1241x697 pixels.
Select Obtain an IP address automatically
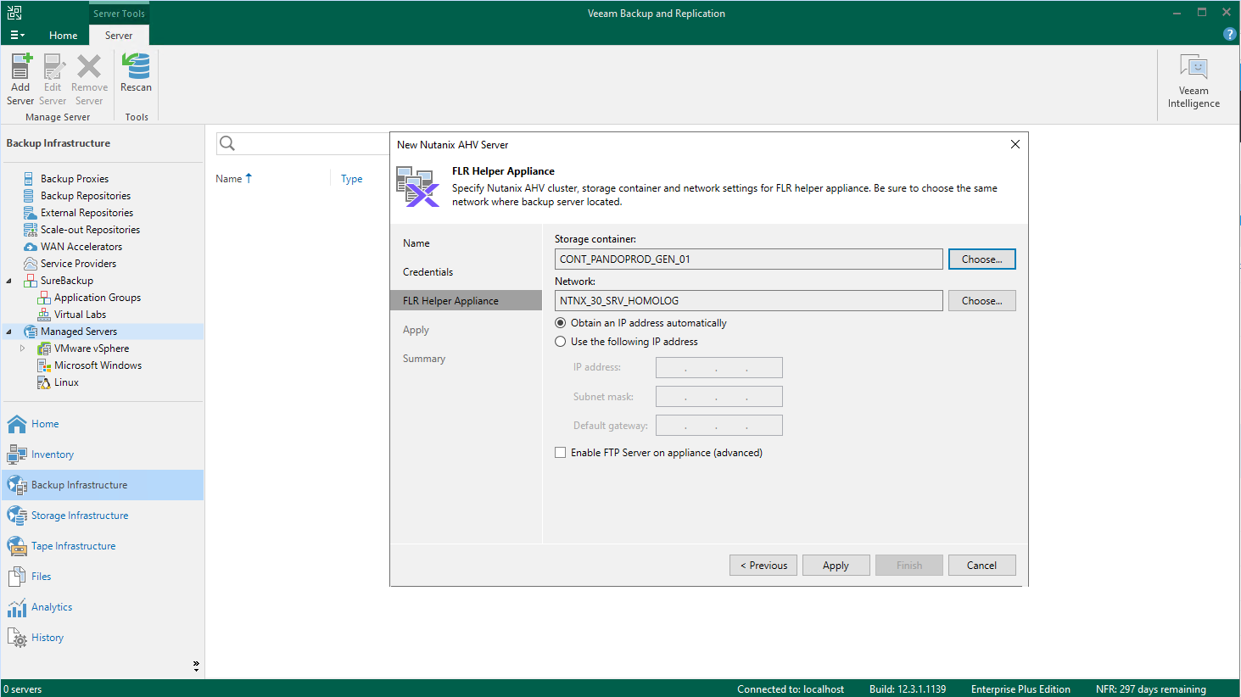coord(560,323)
